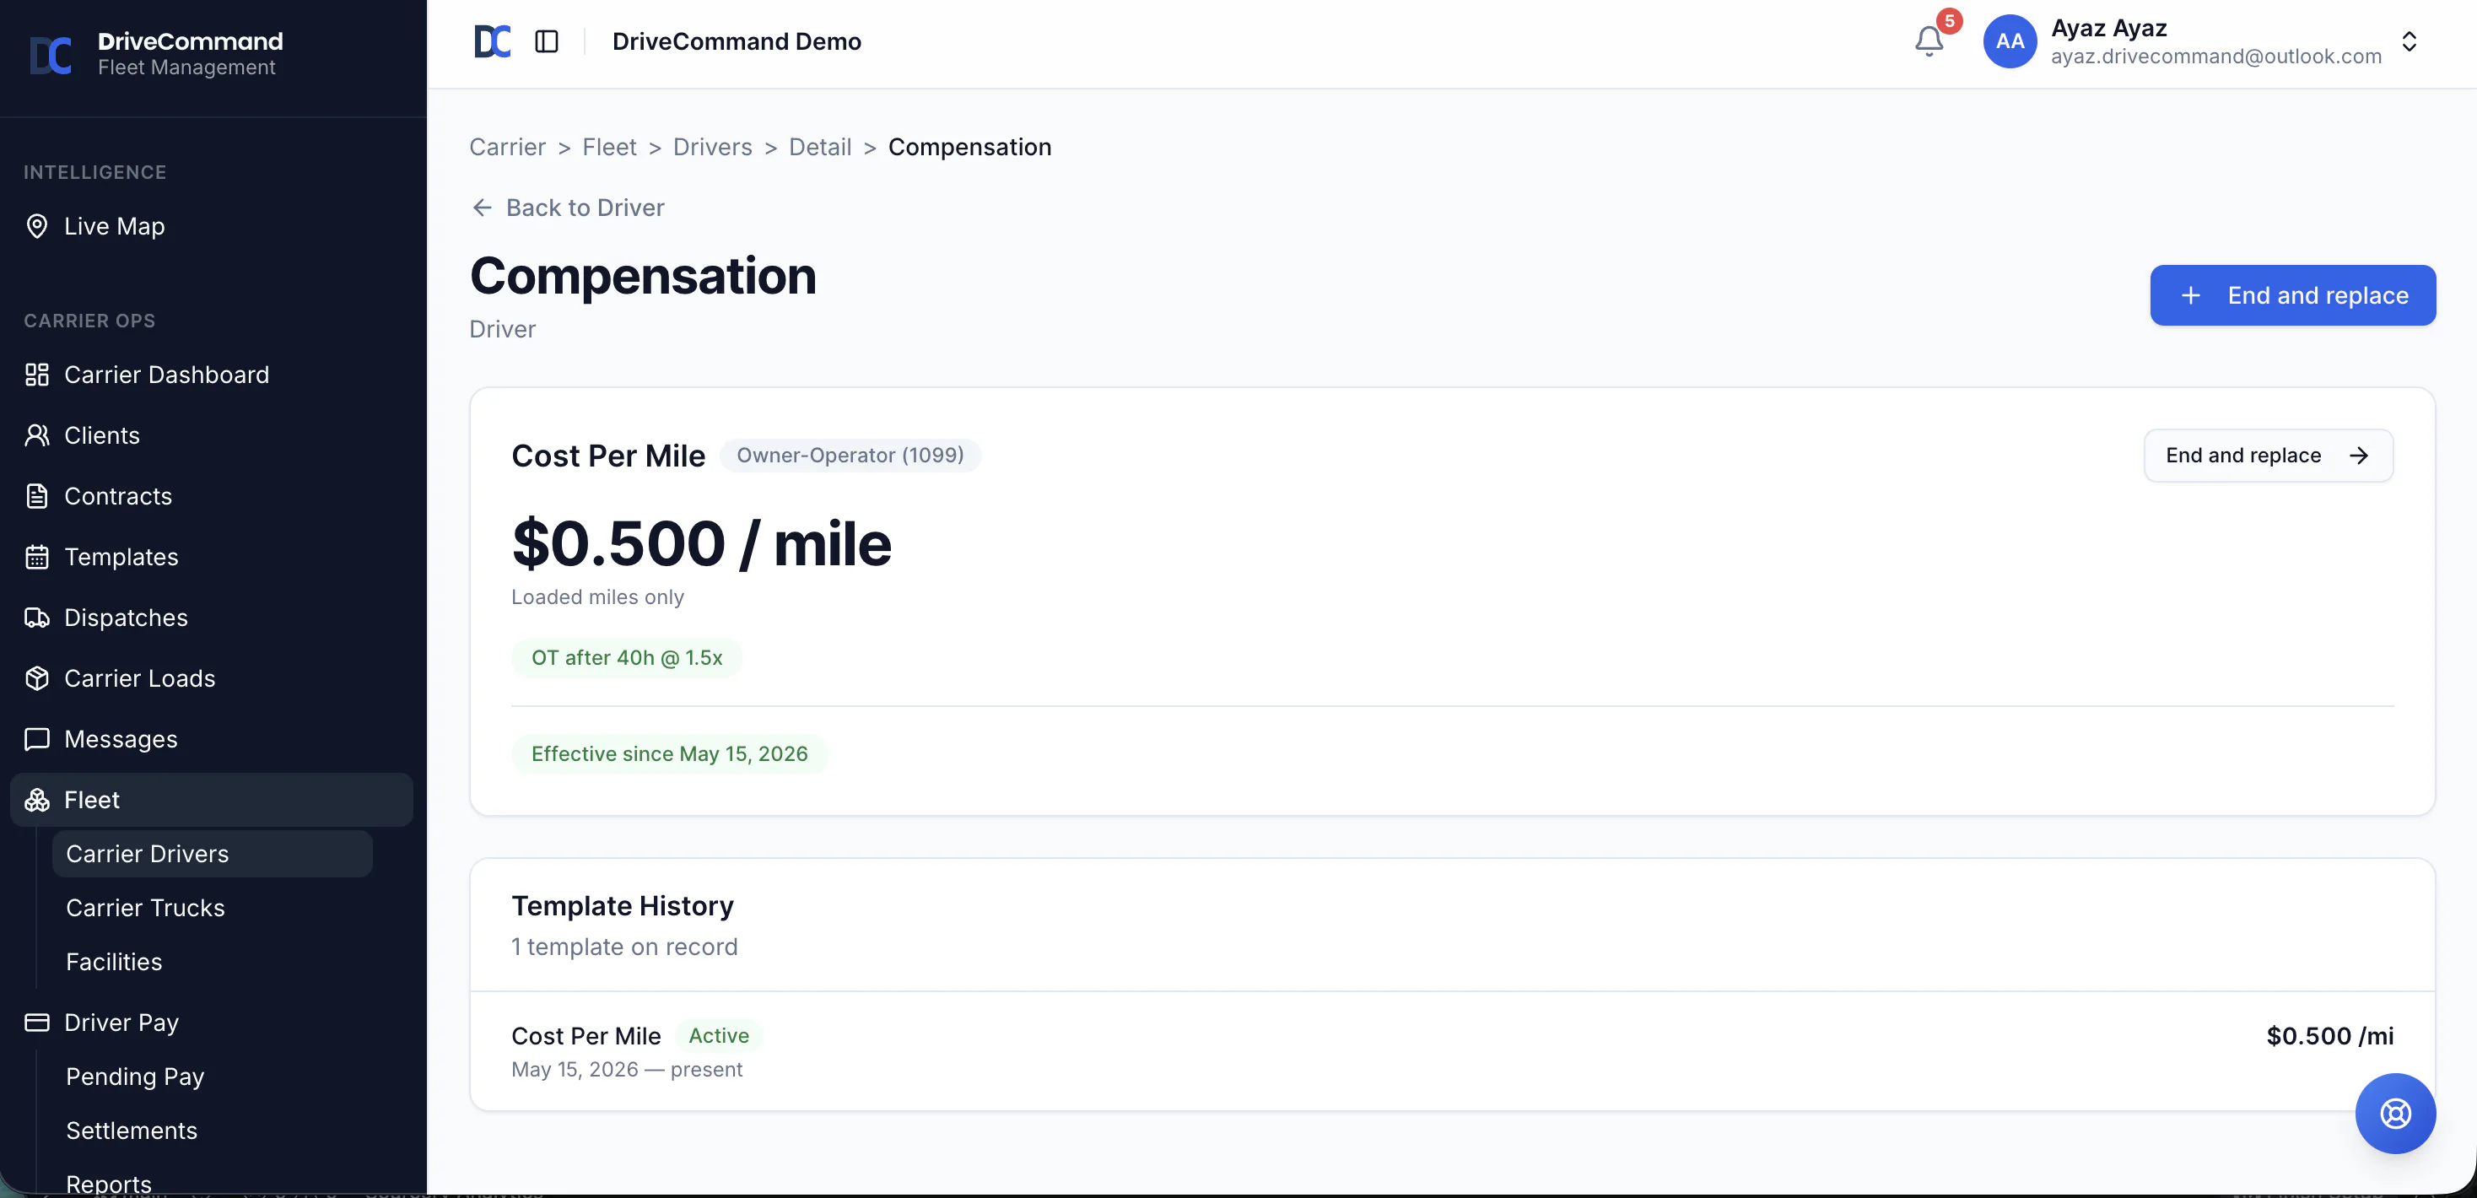
Task: Open the notifications bell
Action: (x=1928, y=41)
